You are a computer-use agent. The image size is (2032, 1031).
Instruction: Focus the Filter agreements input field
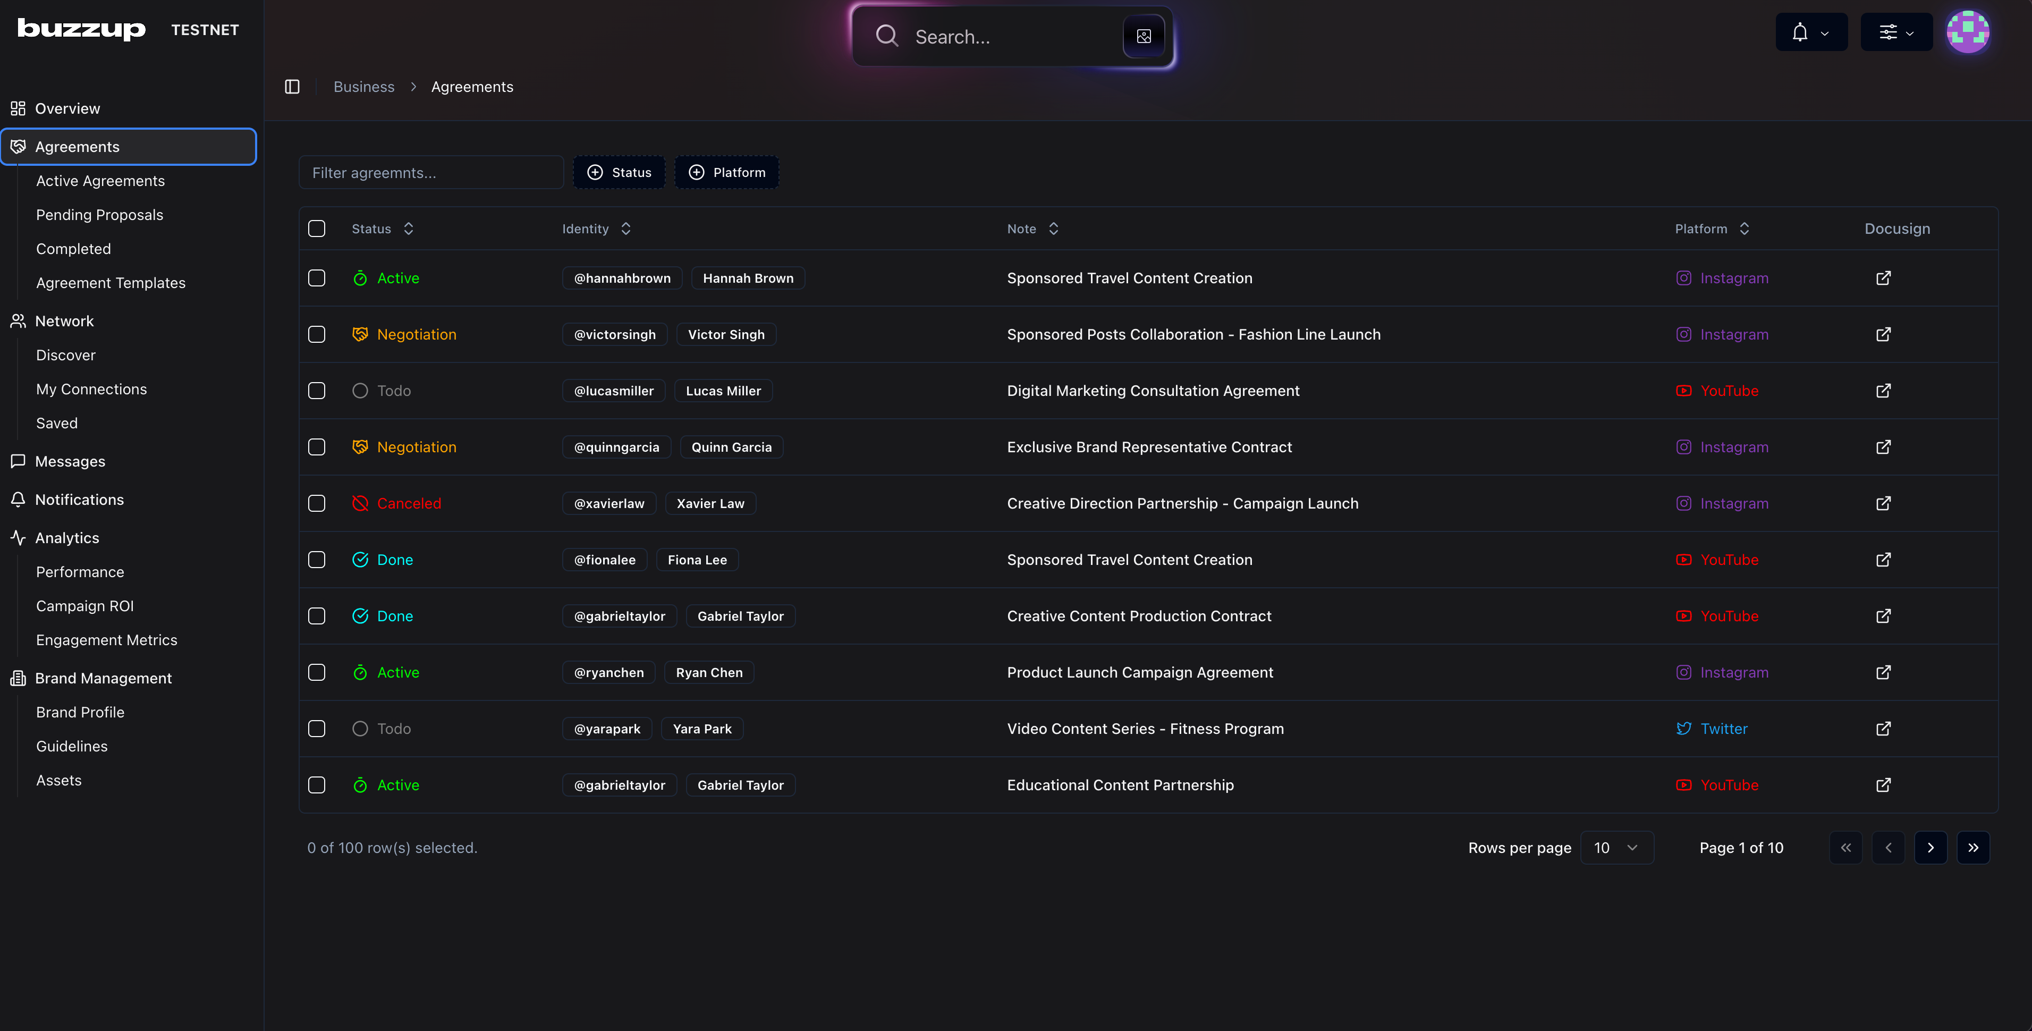(x=431, y=172)
